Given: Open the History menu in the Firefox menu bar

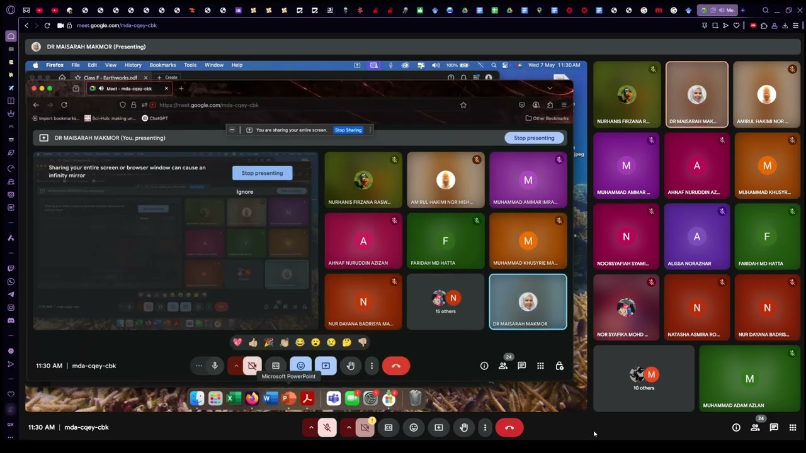Looking at the screenshot, I should click(x=133, y=65).
